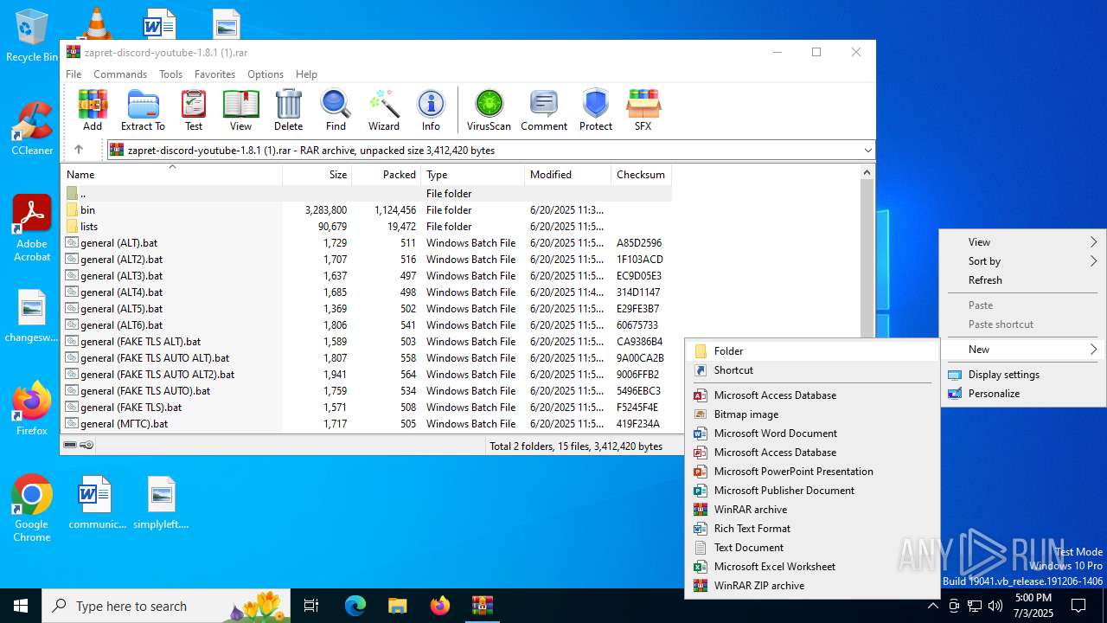Click the Test archive icon
The width and height of the screenshot is (1107, 623).
point(194,110)
